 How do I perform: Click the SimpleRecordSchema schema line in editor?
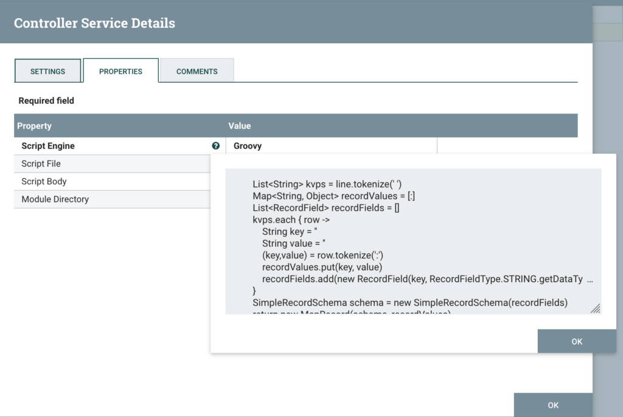(x=409, y=302)
